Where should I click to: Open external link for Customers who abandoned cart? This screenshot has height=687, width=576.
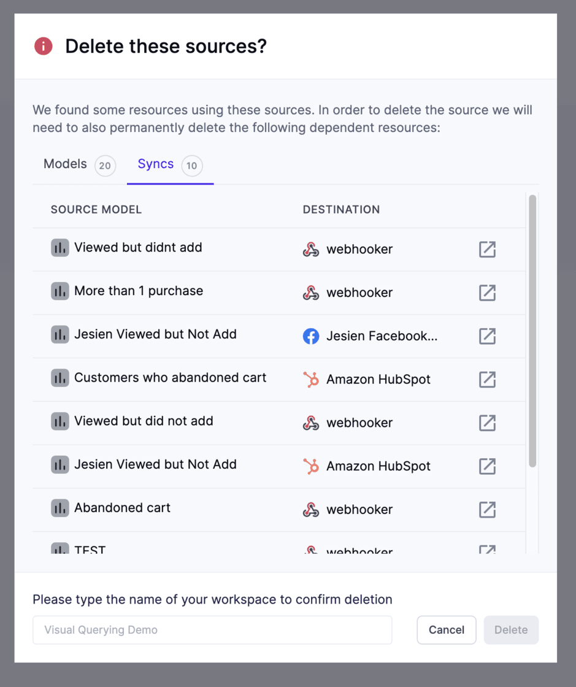(487, 380)
